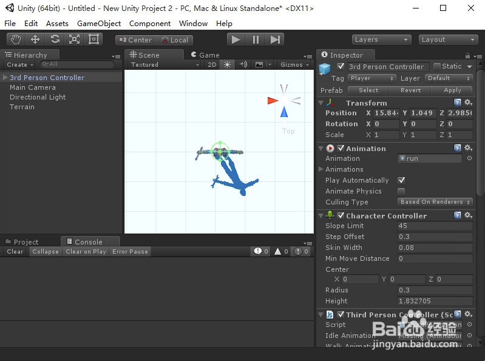Select the Rotate tool
Screen dimensions: 485x361
click(55, 39)
